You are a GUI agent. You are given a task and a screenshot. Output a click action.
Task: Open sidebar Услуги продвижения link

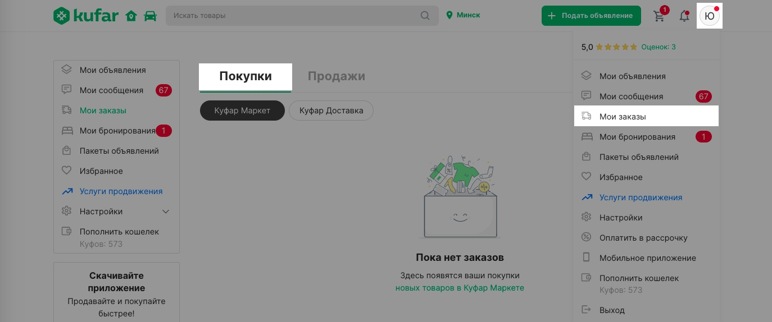point(121,191)
